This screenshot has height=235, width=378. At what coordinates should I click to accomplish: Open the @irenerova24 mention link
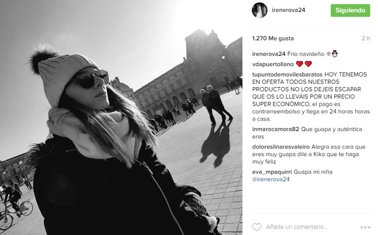[271, 179]
